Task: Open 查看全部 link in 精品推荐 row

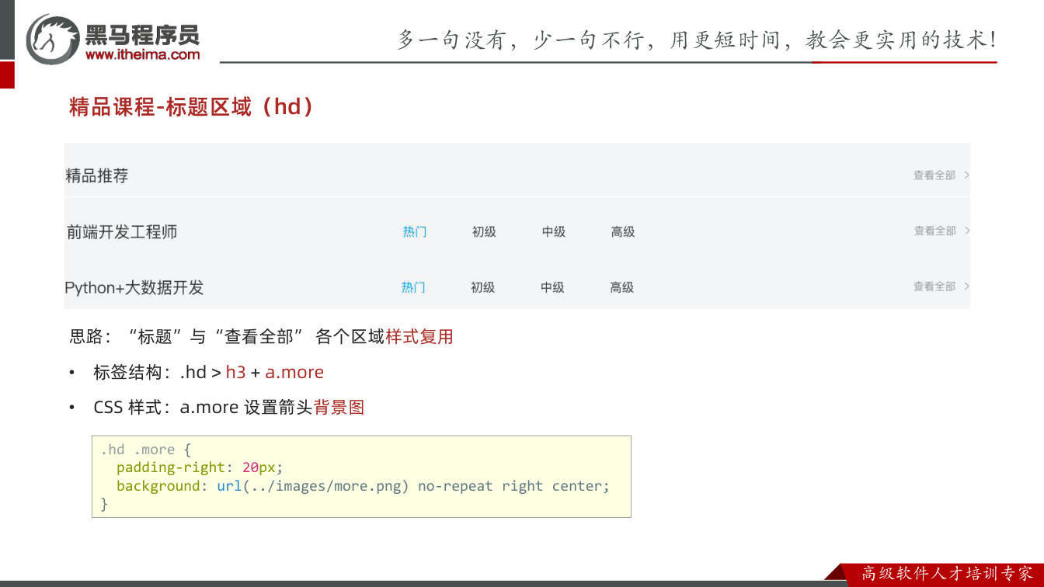Action: click(x=934, y=175)
